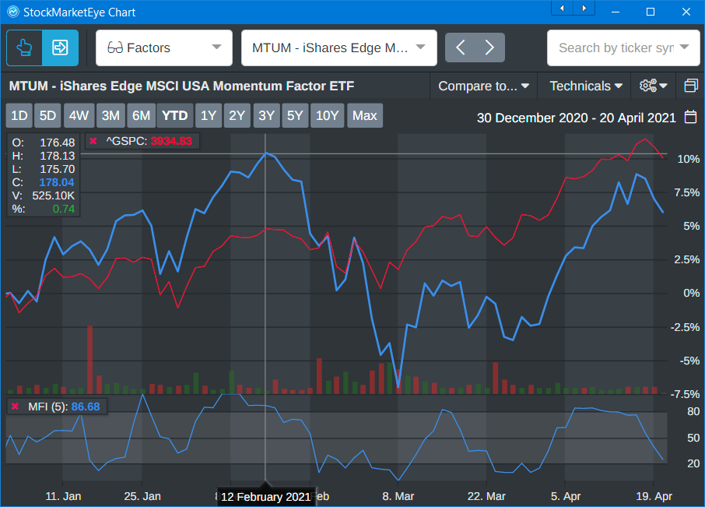This screenshot has height=507, width=705.
Task: Select the 5Y time range
Action: tap(295, 115)
